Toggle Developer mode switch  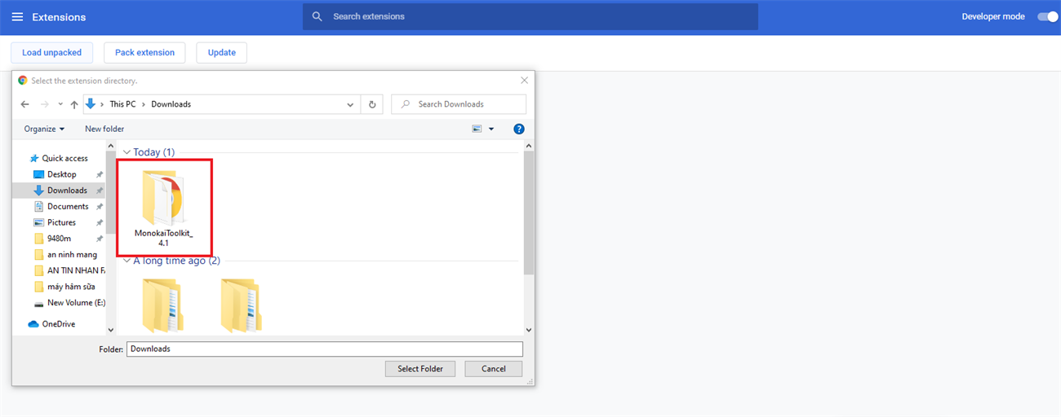1047,16
